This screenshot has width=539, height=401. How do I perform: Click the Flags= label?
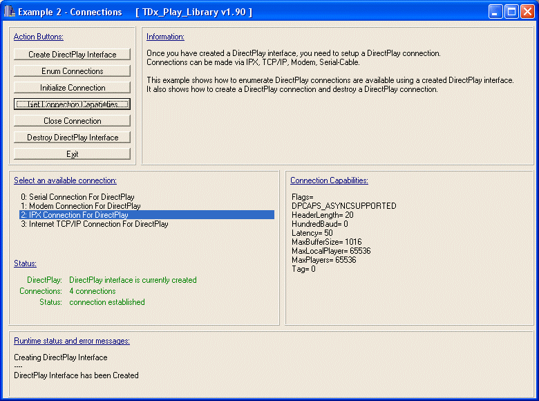coord(303,197)
